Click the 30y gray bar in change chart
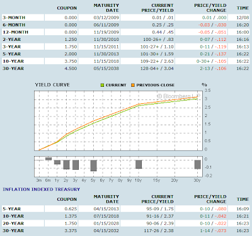This screenshot has width=252, height=236. click(198, 164)
